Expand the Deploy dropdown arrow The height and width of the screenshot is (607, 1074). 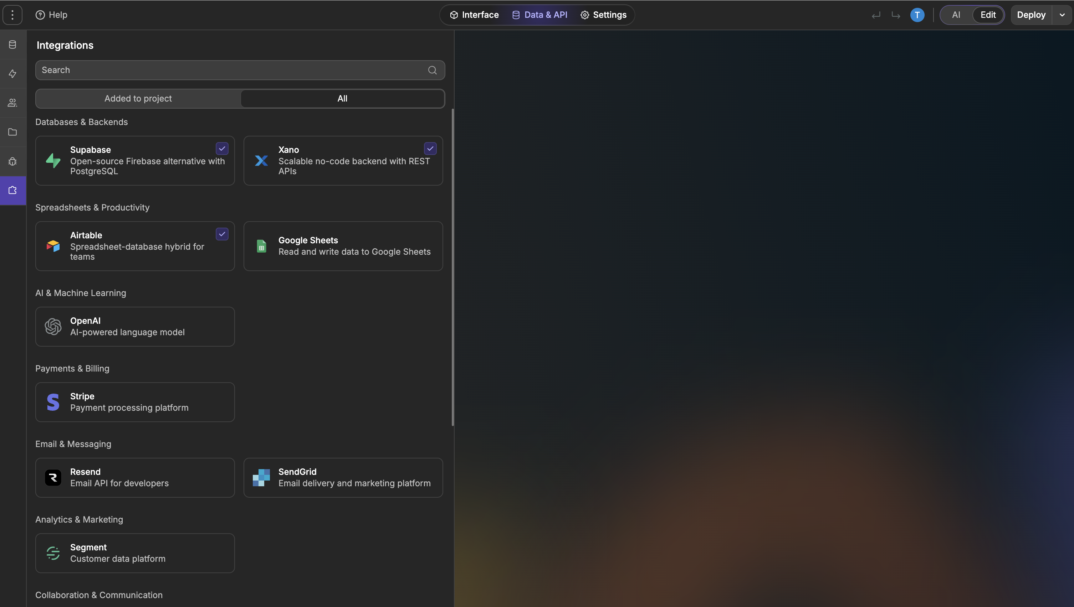(x=1062, y=15)
